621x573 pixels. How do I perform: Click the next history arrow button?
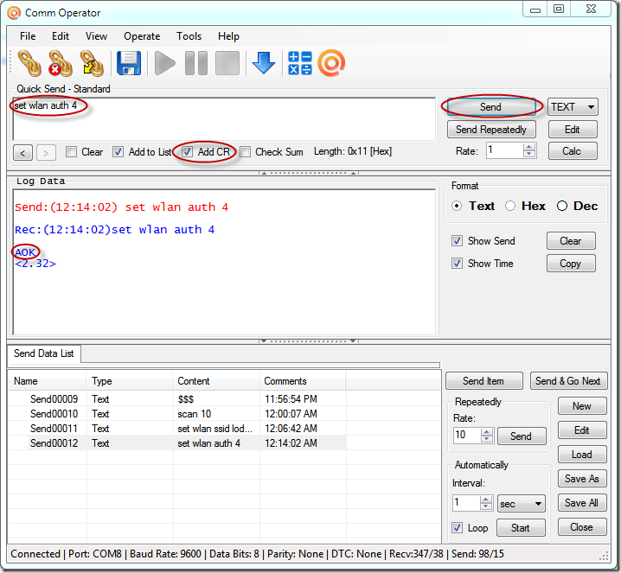click(46, 153)
